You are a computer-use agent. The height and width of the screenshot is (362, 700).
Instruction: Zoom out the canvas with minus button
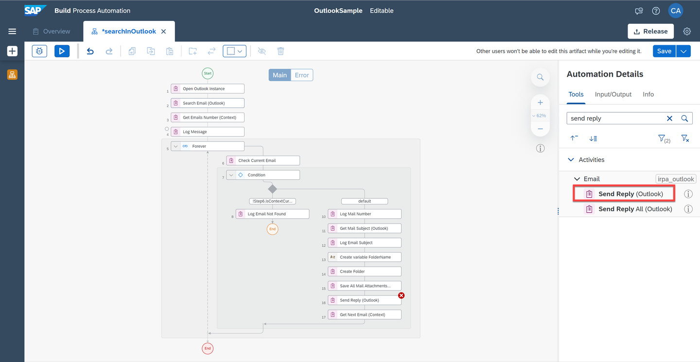(x=540, y=129)
